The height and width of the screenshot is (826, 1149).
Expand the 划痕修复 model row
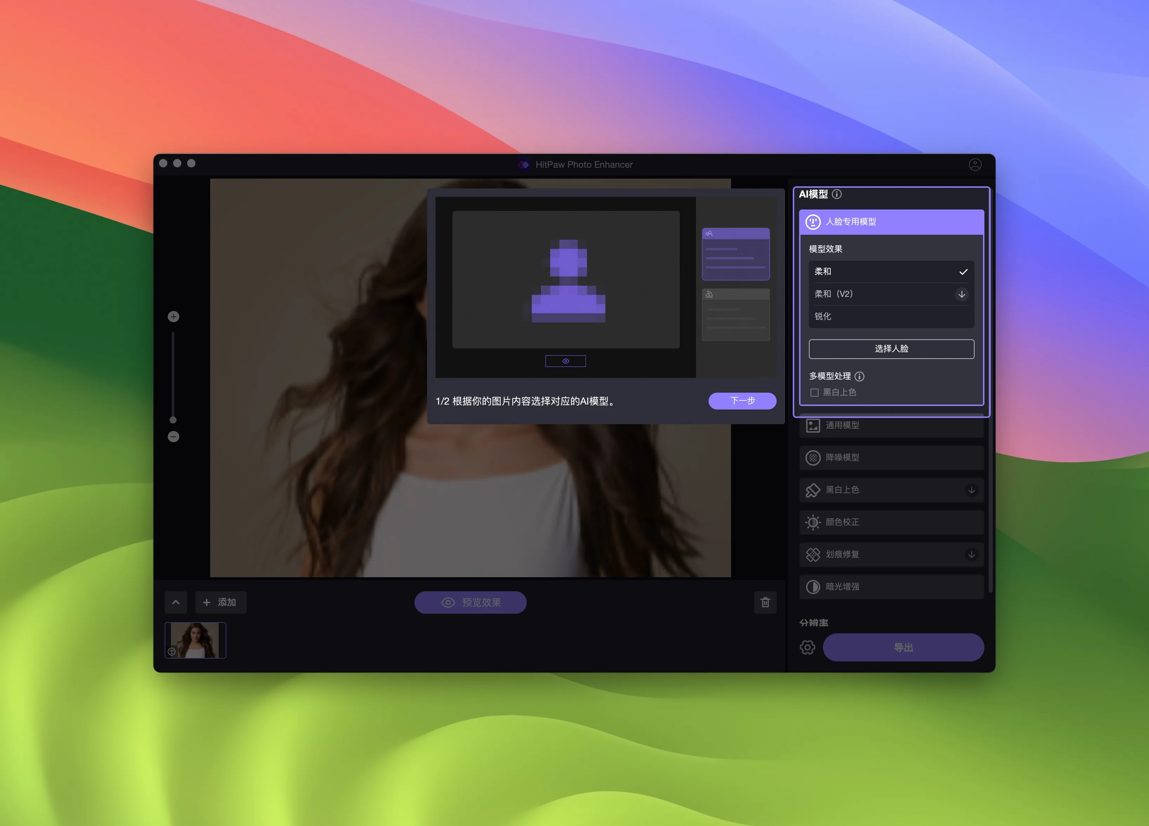(891, 554)
